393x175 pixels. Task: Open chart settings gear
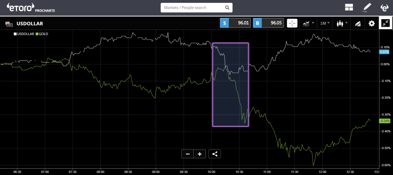(x=372, y=23)
